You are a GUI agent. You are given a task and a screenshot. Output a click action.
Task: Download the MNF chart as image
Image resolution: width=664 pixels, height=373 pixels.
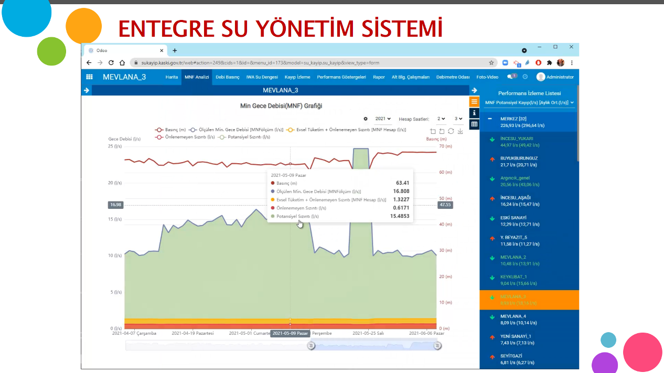pyautogui.click(x=460, y=131)
